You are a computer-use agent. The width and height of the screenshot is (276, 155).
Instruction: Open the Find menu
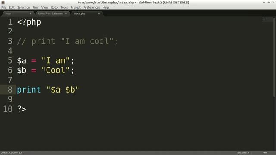tap(35, 7)
